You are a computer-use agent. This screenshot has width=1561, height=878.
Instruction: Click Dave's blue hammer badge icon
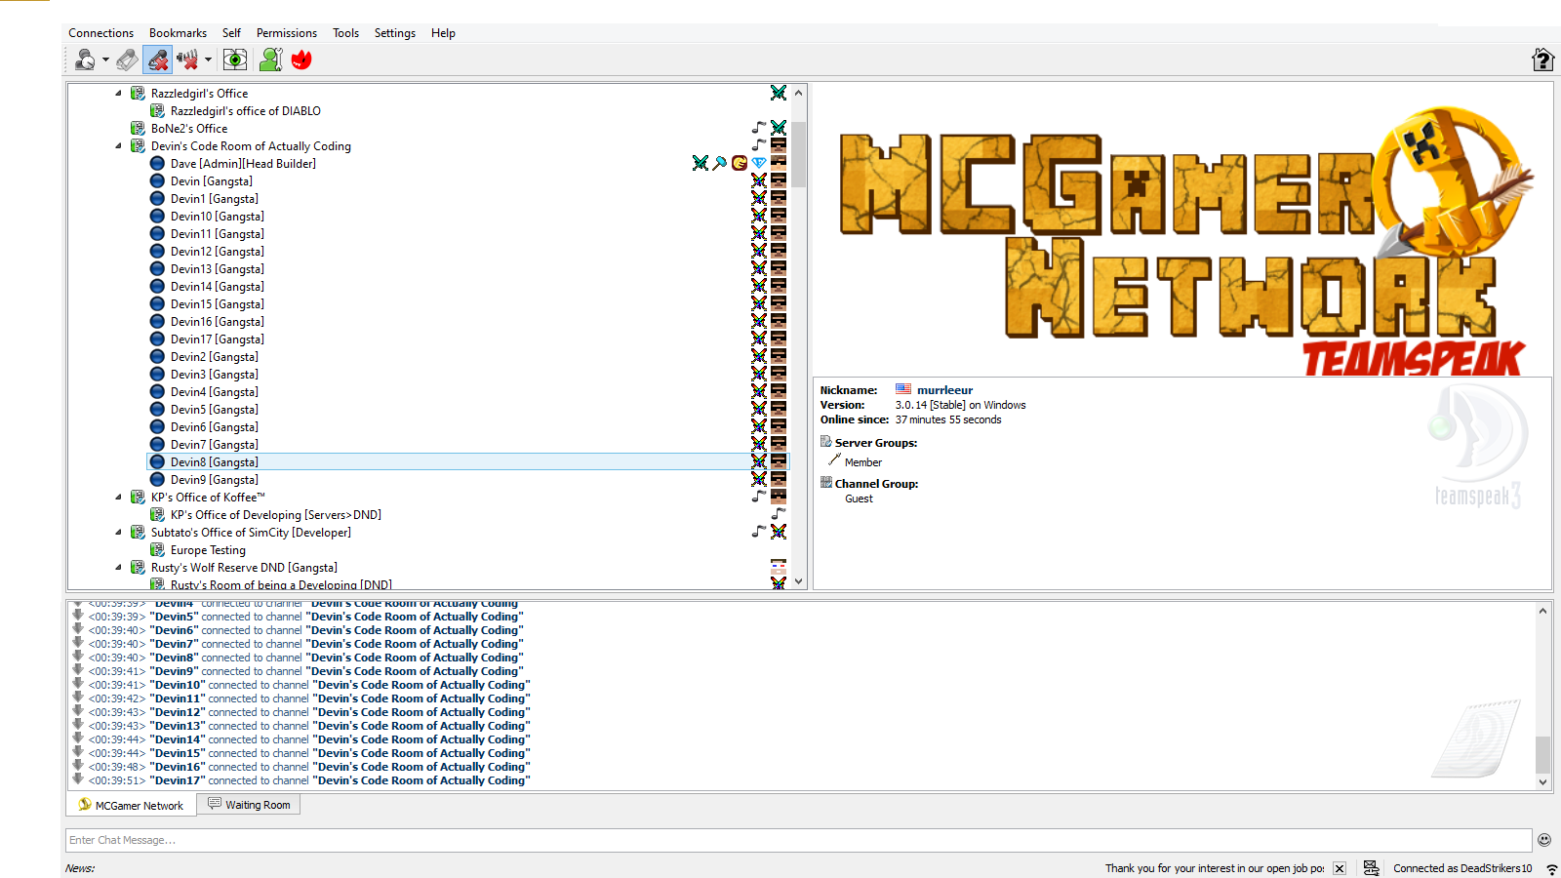[720, 163]
